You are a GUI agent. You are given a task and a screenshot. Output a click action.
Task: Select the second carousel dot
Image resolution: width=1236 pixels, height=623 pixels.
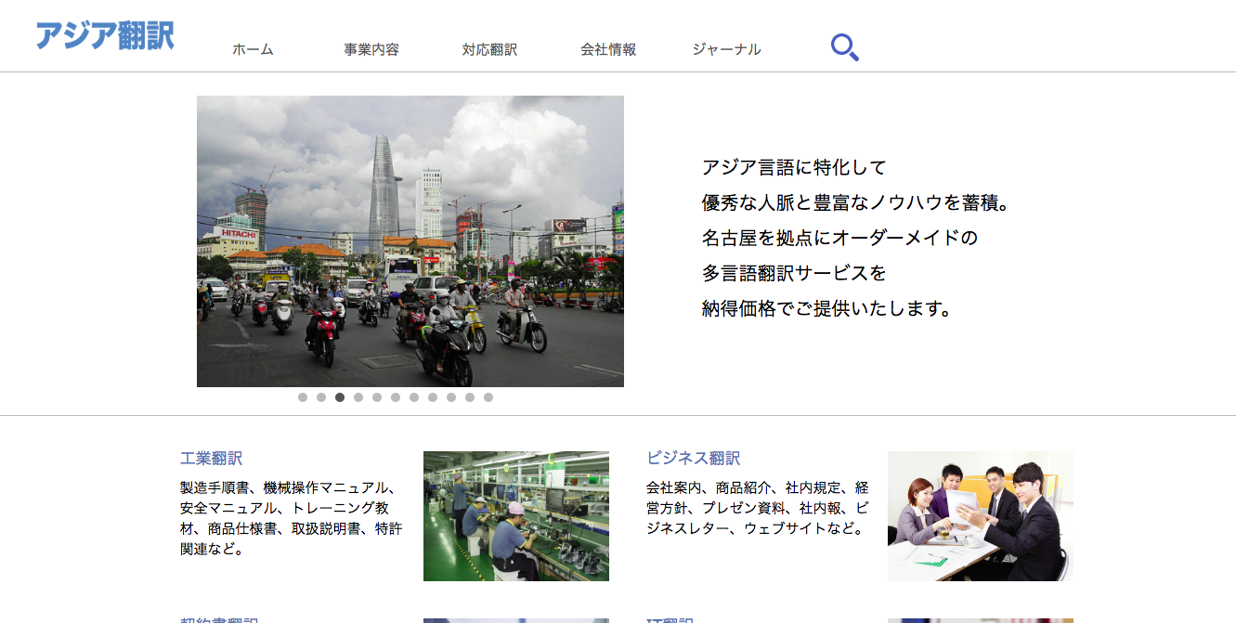click(x=320, y=398)
